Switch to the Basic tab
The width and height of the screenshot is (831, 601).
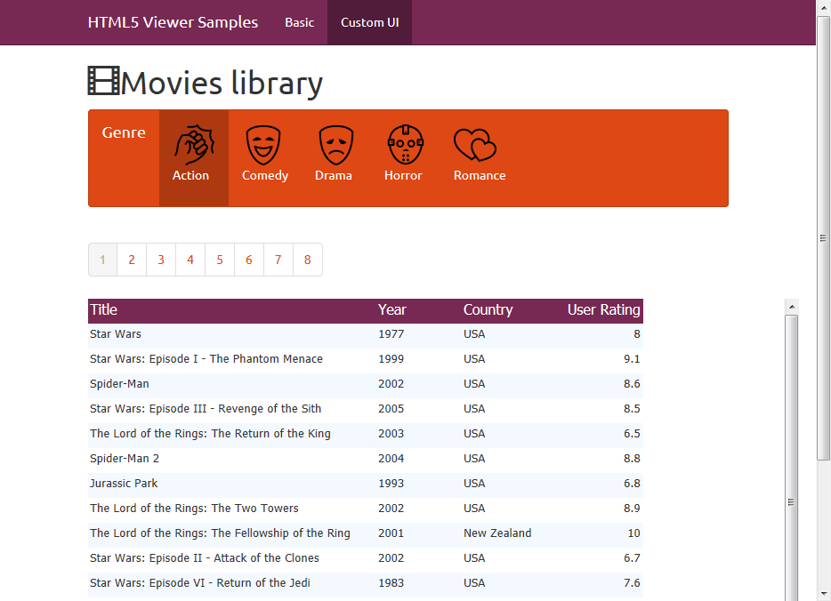pyautogui.click(x=299, y=22)
